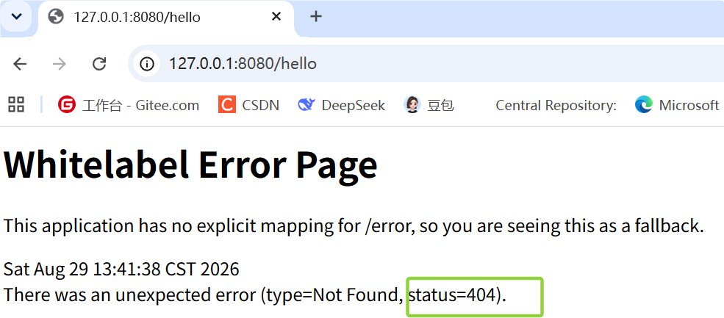
Task: Open a new tab with plus button
Action: (315, 17)
